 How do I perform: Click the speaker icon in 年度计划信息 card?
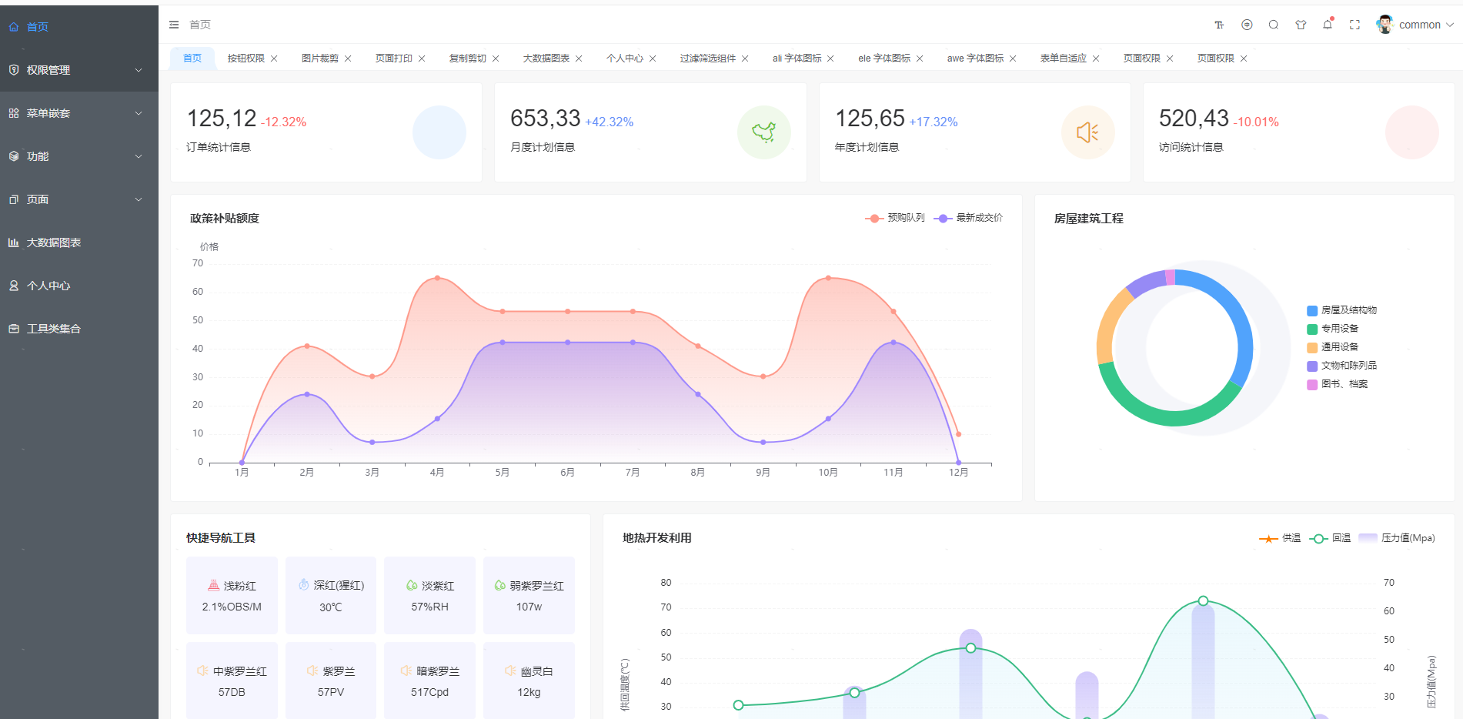point(1088,132)
